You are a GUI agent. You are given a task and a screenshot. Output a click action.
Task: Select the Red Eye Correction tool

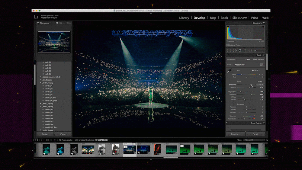240,50
